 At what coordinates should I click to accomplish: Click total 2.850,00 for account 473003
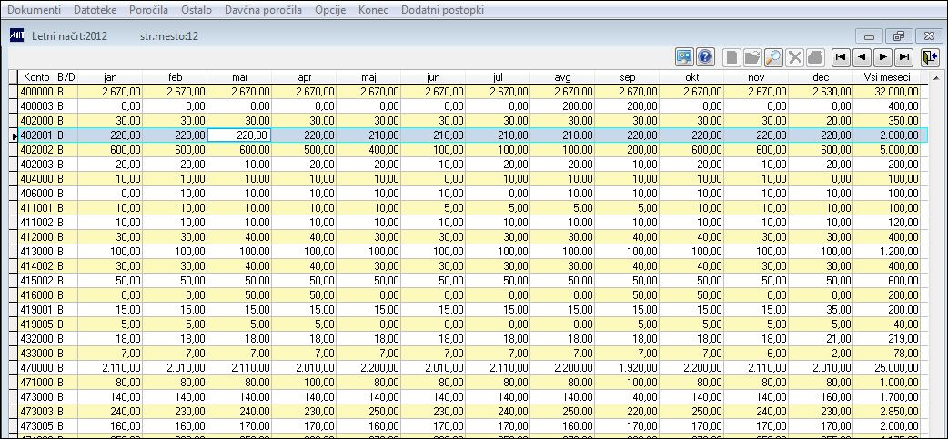(x=887, y=411)
